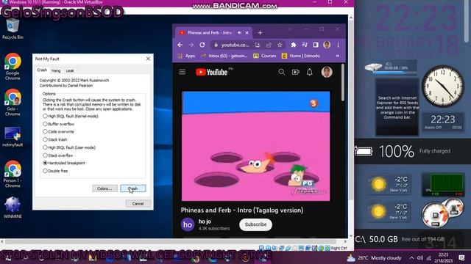
Task: Open YouTube search
Action: pos(281,72)
